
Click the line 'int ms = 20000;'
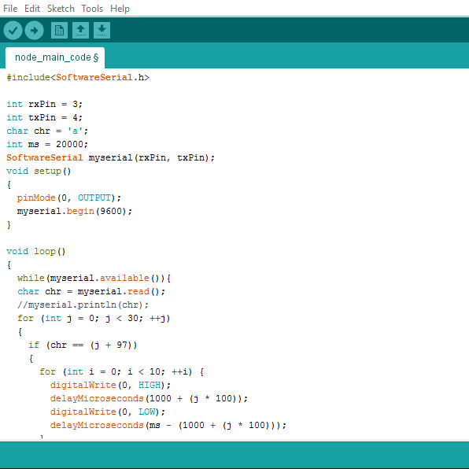point(47,144)
